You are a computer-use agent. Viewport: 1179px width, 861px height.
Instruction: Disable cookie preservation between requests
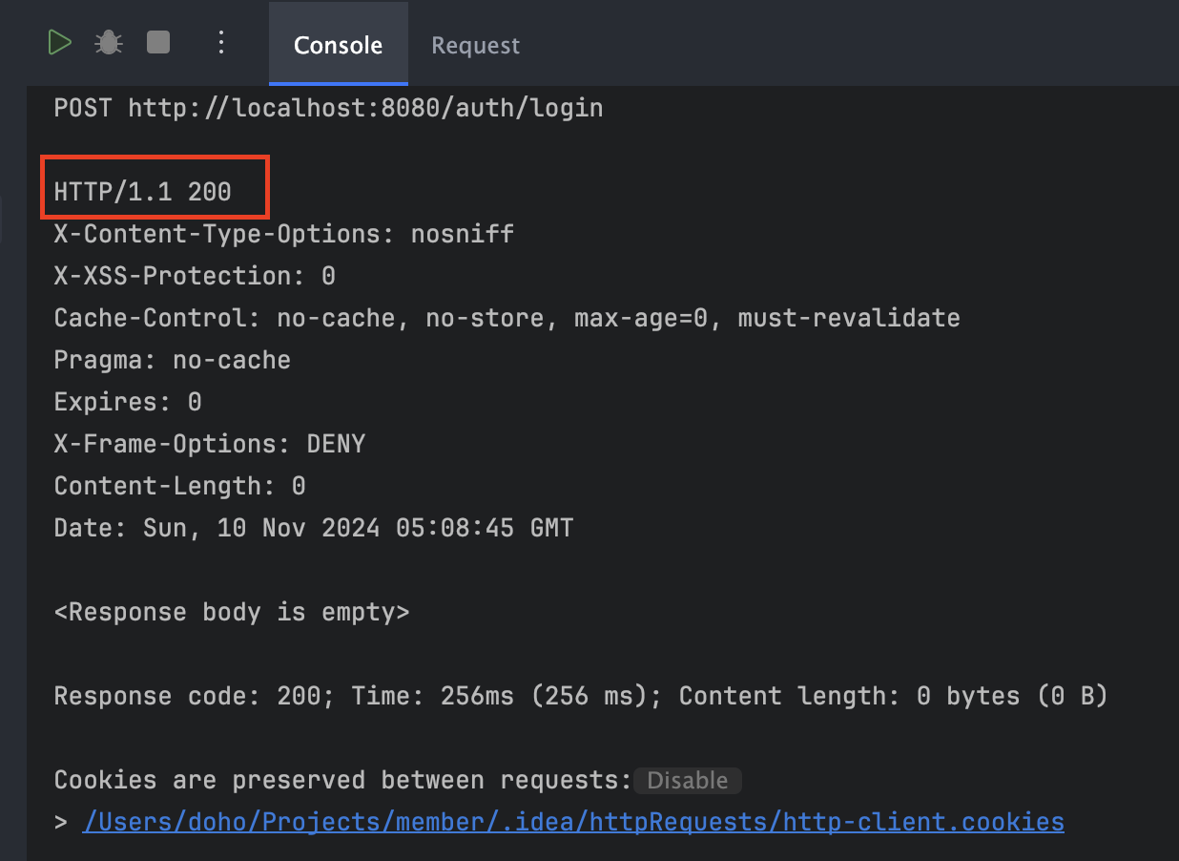coord(687,780)
